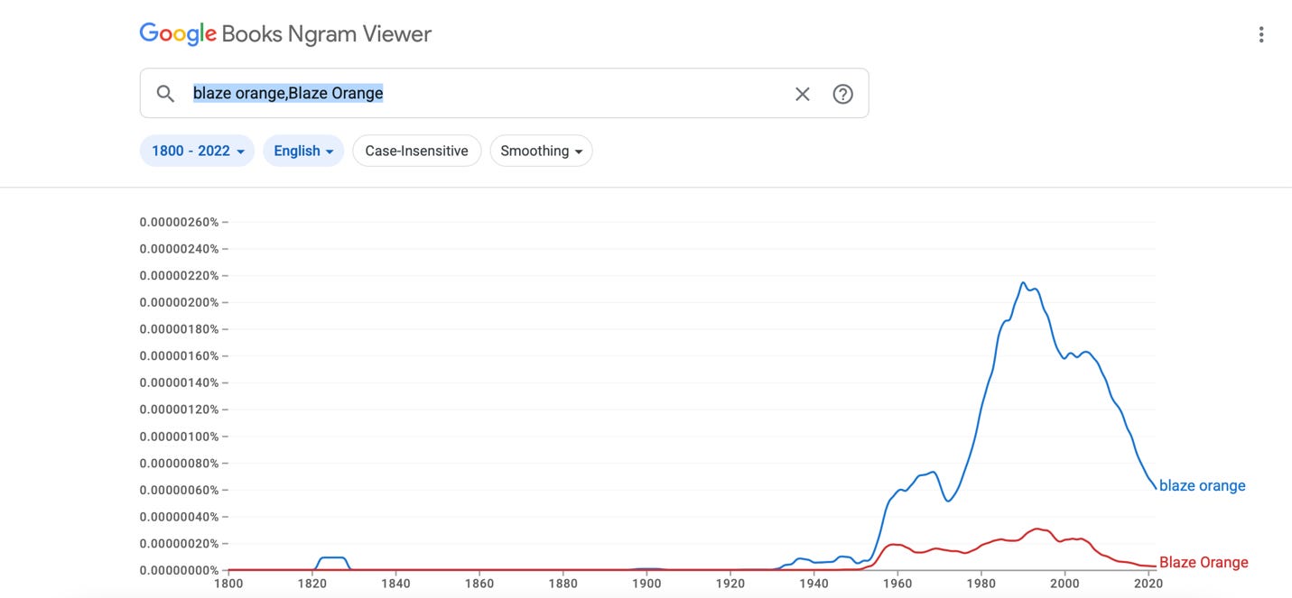Select the red 'Blaze Orange' series label
This screenshot has height=598, width=1292.
pyautogui.click(x=1204, y=562)
